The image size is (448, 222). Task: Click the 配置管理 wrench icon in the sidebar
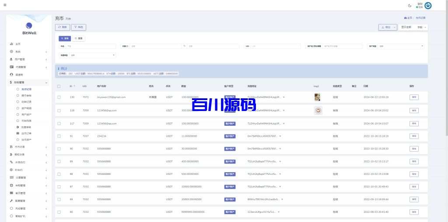pos(11,201)
